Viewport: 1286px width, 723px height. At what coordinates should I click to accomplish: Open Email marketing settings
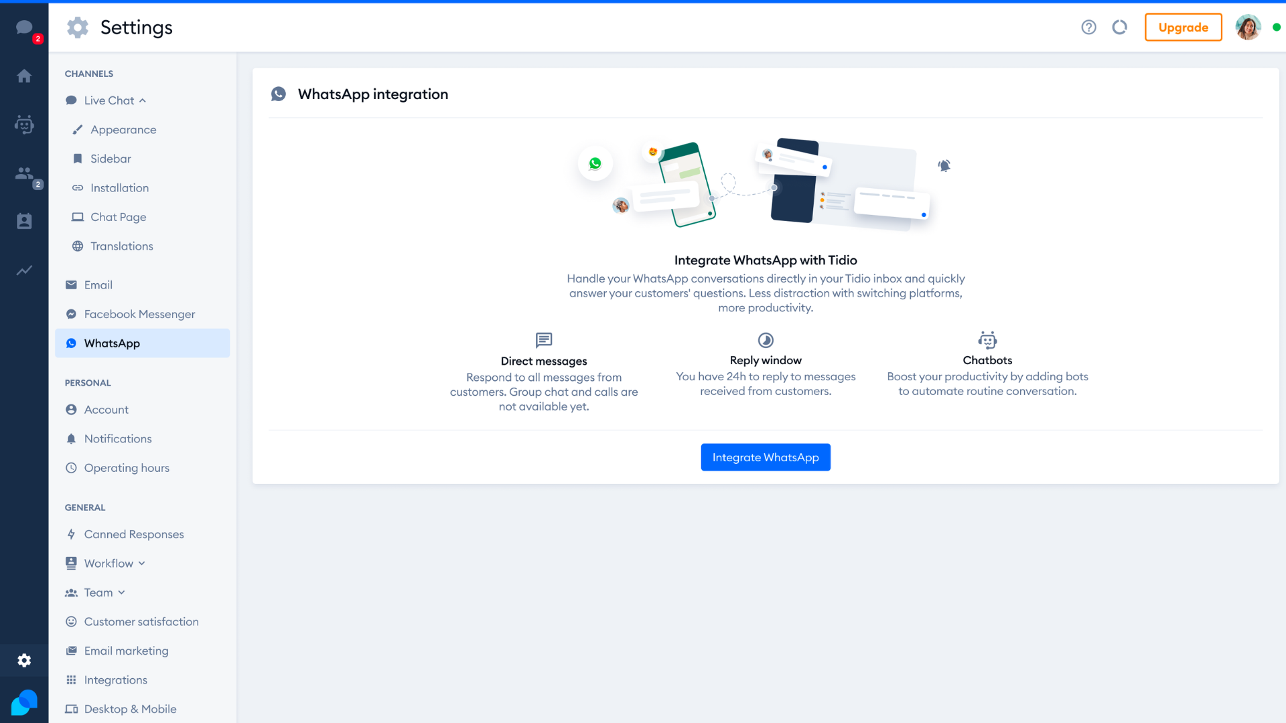pos(126,651)
